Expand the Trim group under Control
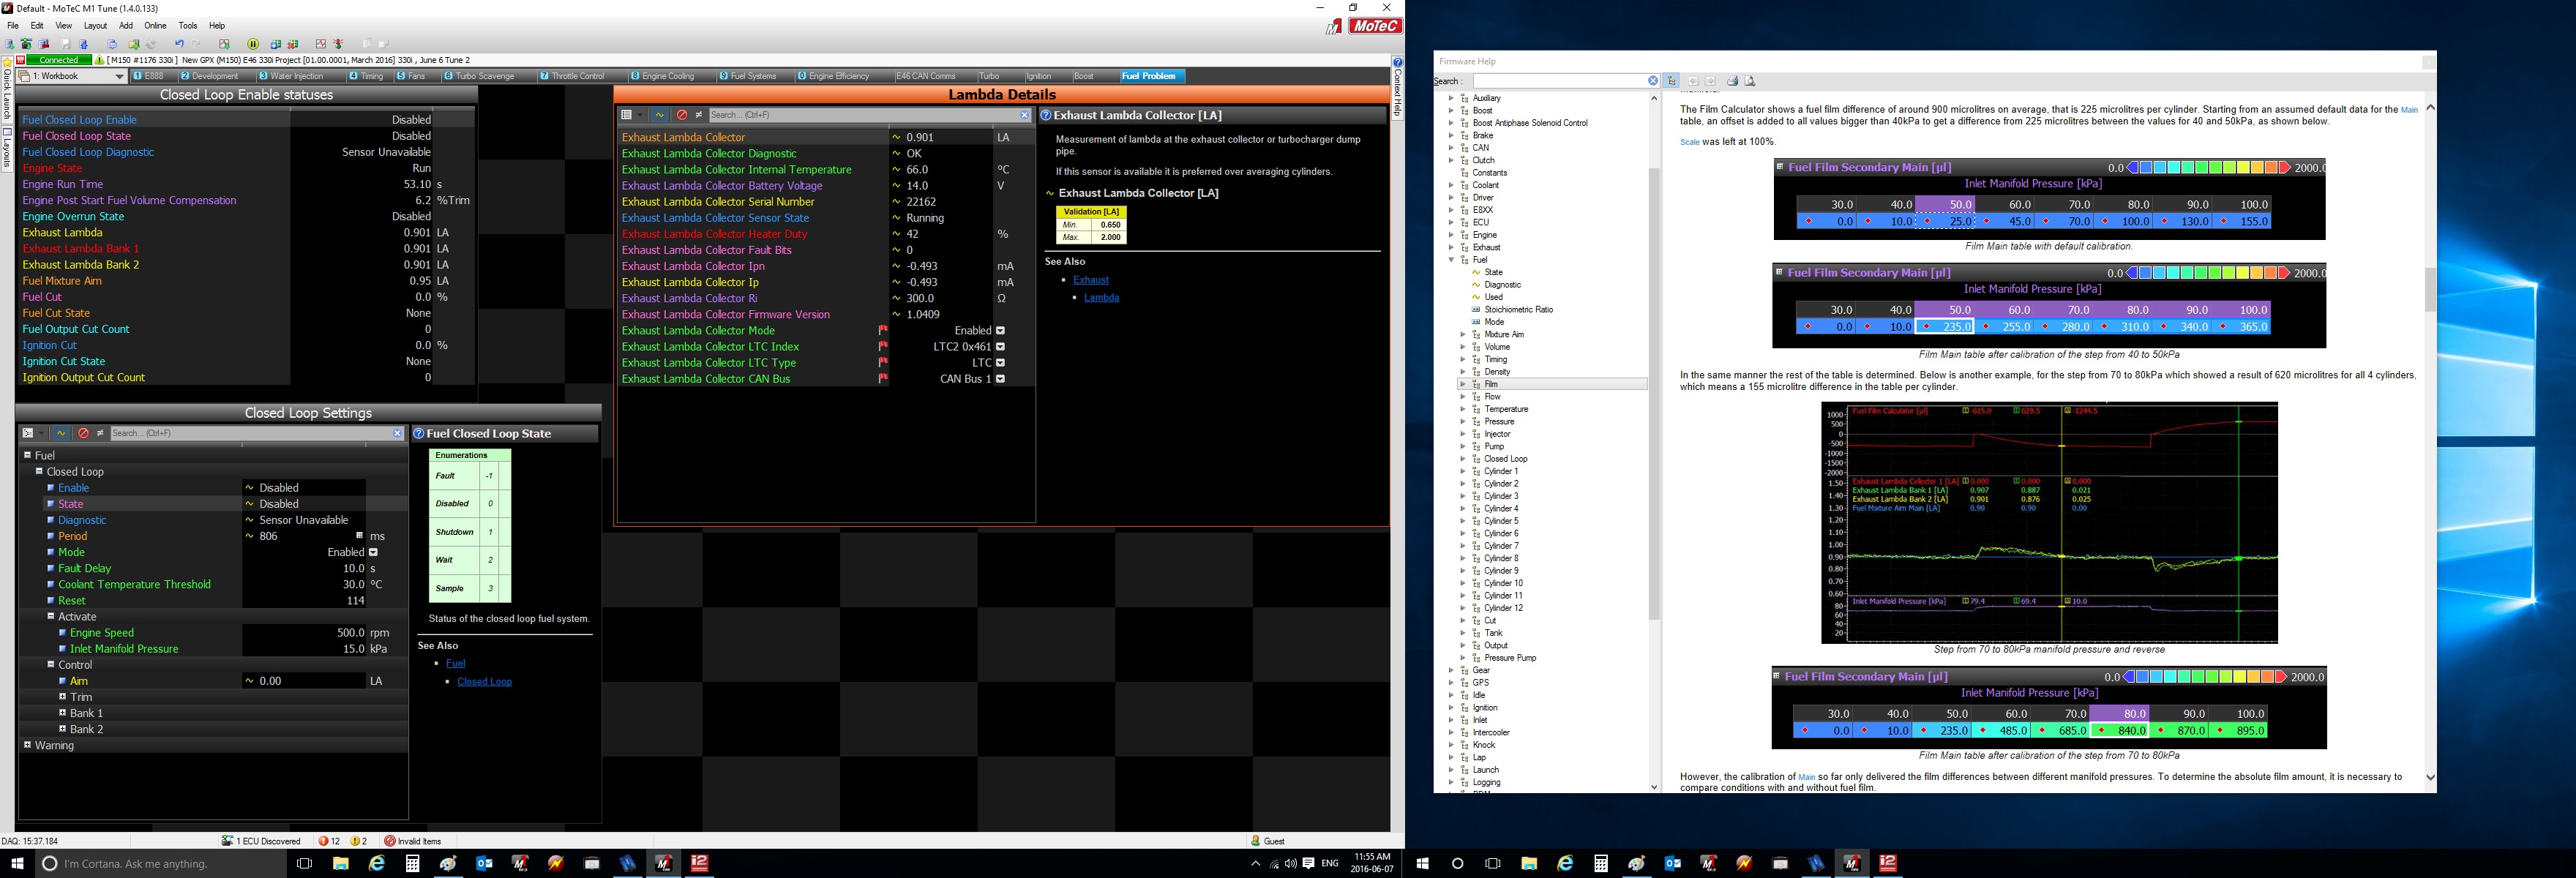2576x878 pixels. tap(62, 696)
